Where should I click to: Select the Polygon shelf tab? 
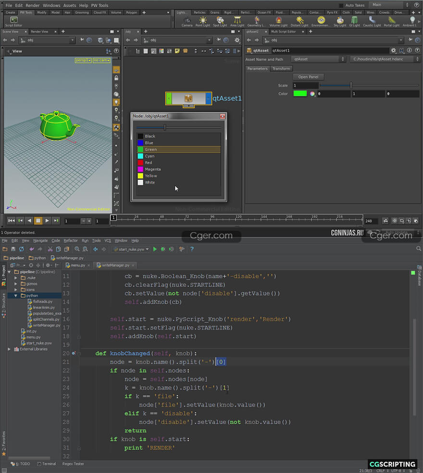point(132,12)
